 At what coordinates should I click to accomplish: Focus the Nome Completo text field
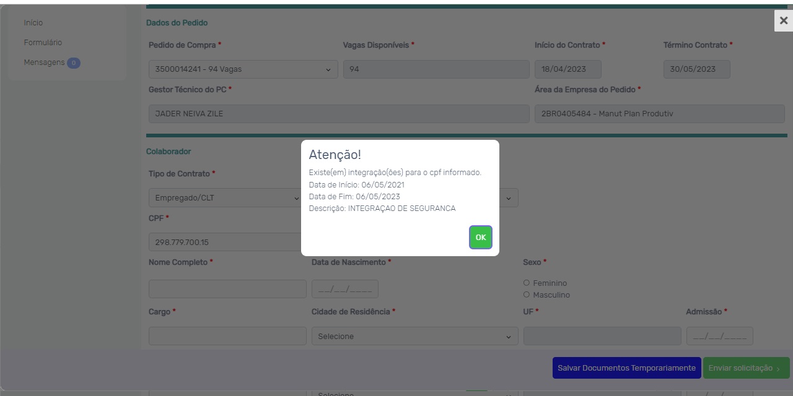click(x=227, y=289)
